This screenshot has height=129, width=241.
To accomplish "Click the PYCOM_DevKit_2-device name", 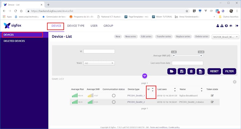I will (x=191, y=102).
